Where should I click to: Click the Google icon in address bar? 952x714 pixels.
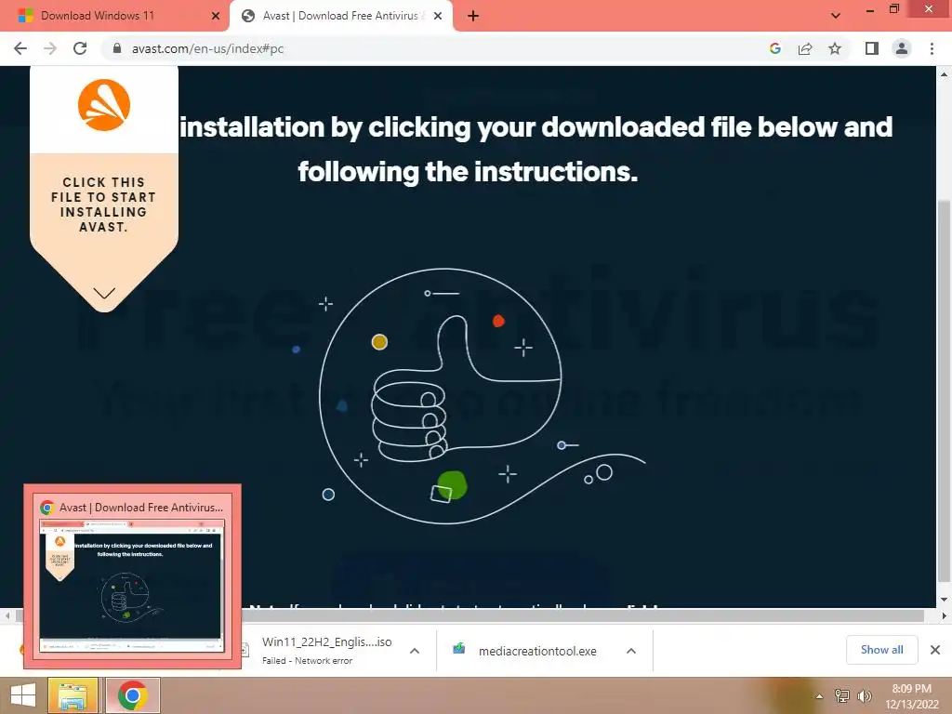click(x=774, y=48)
